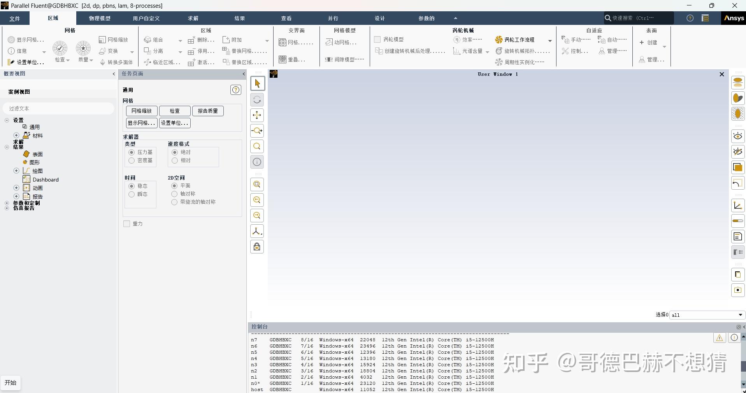Click the 报告质量 button

click(x=208, y=111)
